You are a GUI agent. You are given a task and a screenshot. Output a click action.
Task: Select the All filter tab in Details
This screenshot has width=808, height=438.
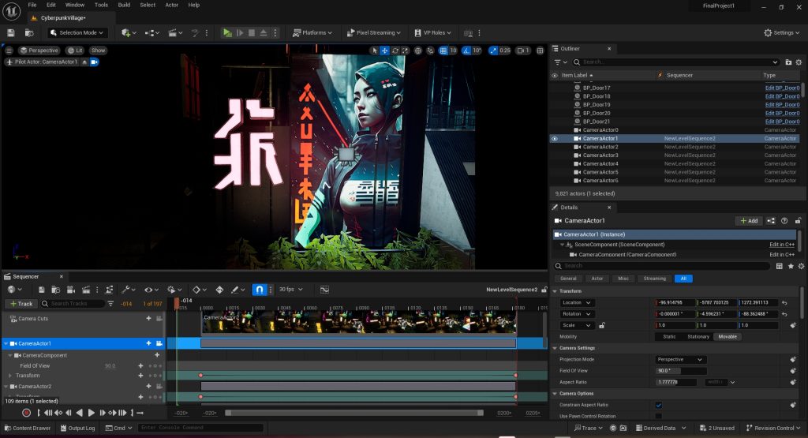click(x=683, y=279)
